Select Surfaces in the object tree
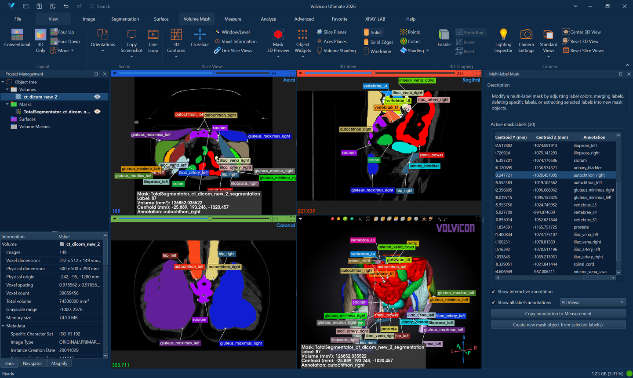 coord(27,119)
